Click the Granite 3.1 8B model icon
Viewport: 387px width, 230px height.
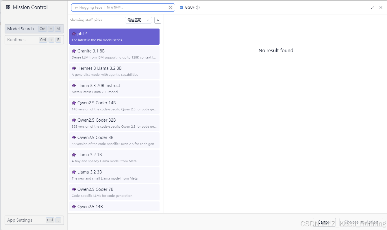74,51
